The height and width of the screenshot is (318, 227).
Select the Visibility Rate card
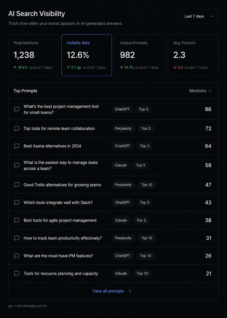tap(86, 55)
